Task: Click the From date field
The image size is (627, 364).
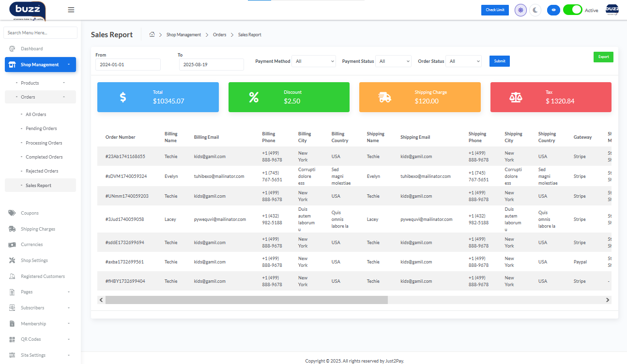Action: [128, 65]
